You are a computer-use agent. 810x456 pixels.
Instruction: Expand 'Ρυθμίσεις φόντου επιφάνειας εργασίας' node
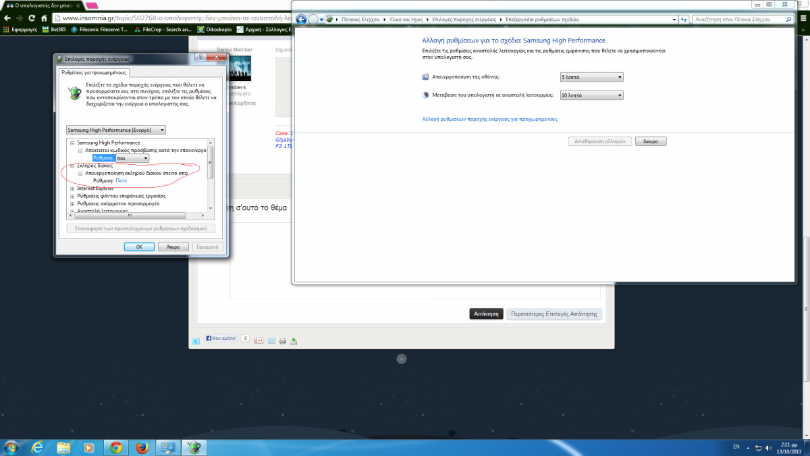72,196
